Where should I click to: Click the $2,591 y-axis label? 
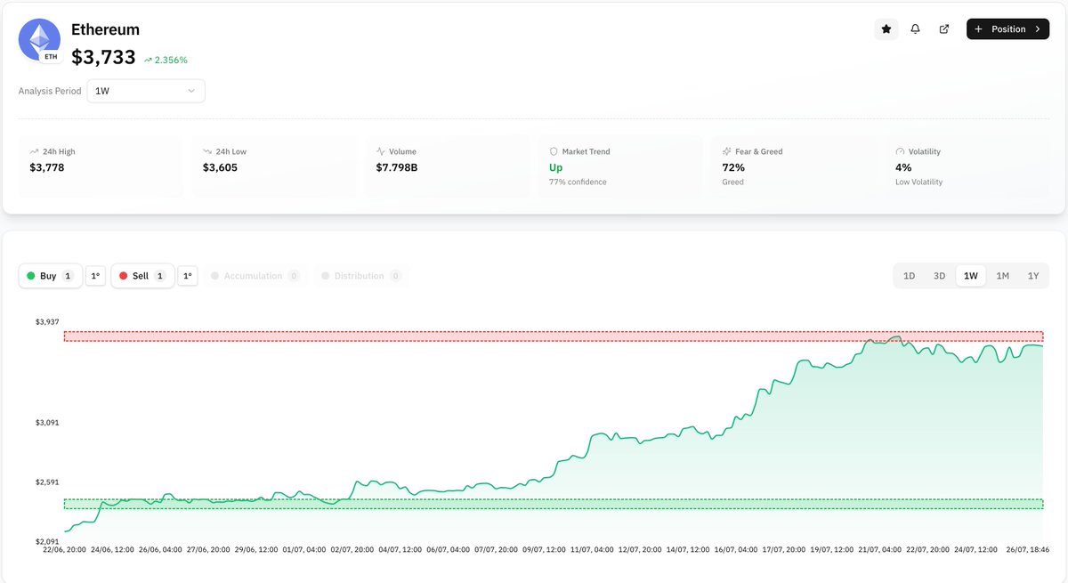point(47,482)
